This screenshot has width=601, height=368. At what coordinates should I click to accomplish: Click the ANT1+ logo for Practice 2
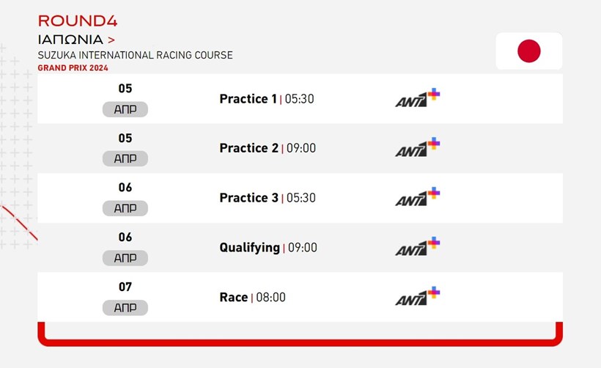(418, 147)
